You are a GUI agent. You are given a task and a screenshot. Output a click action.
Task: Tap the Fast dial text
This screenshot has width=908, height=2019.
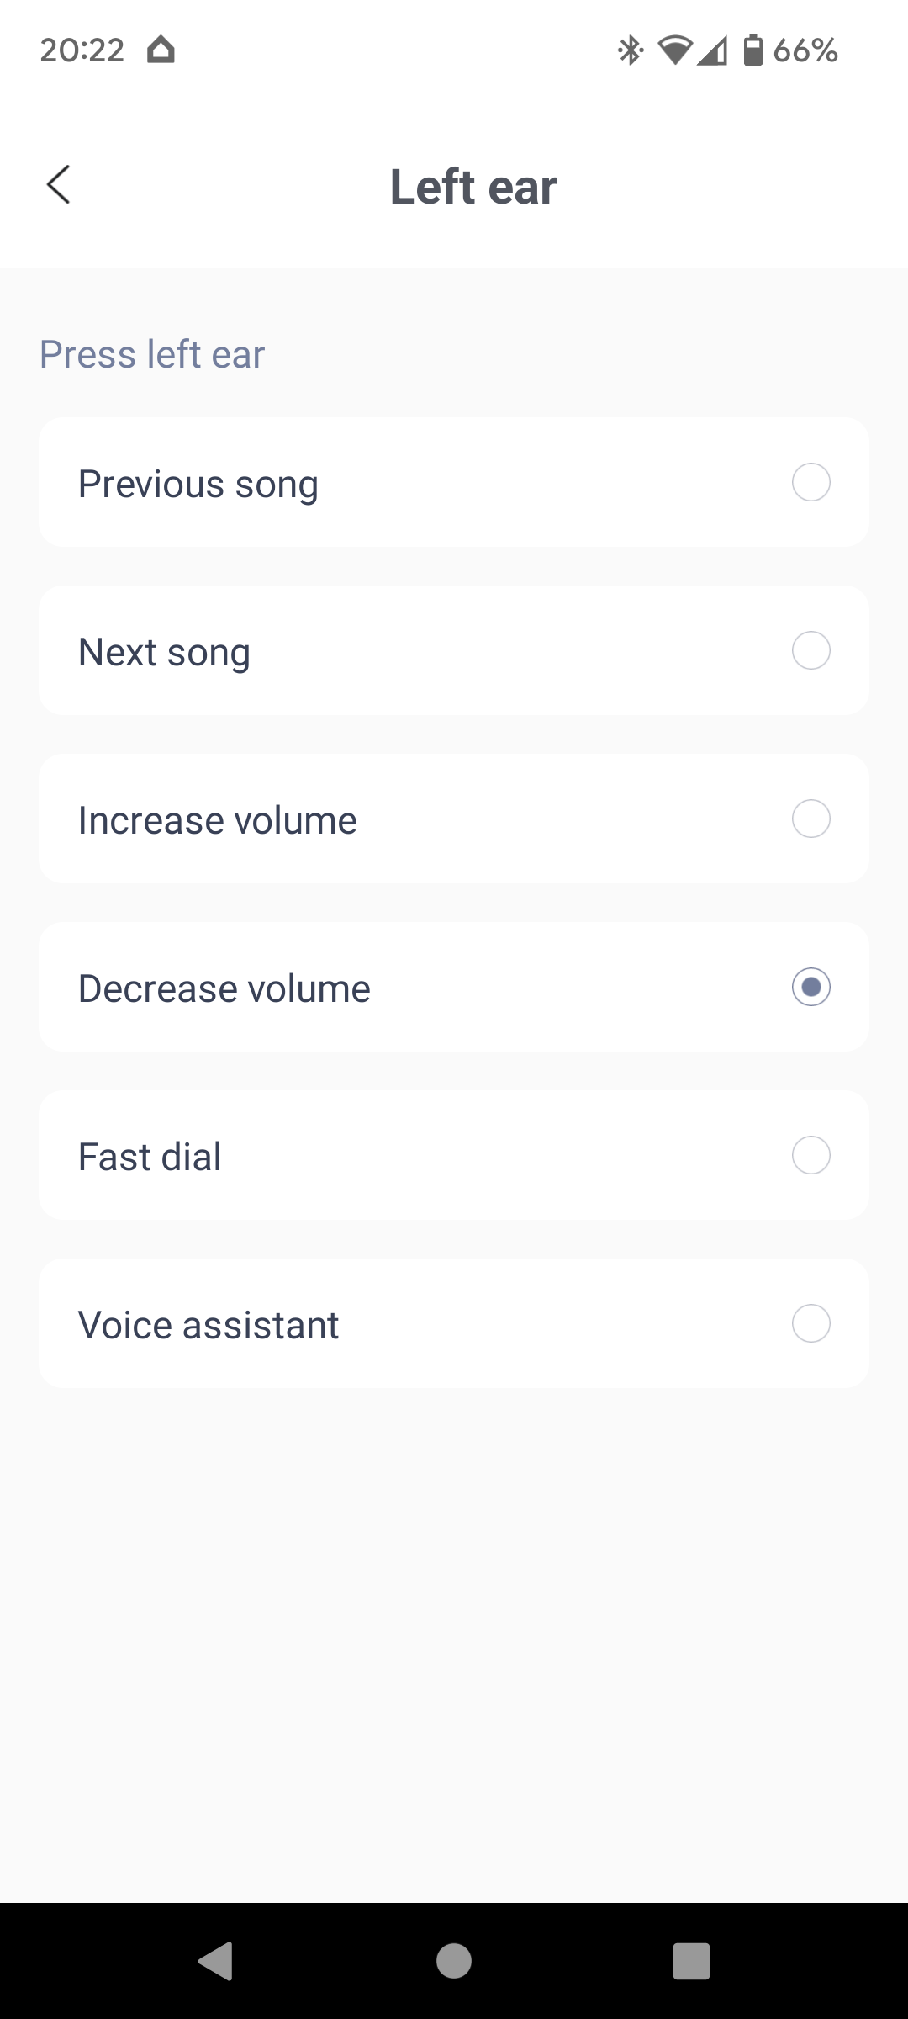click(x=150, y=1157)
